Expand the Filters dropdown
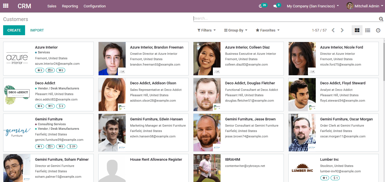 [206, 30]
